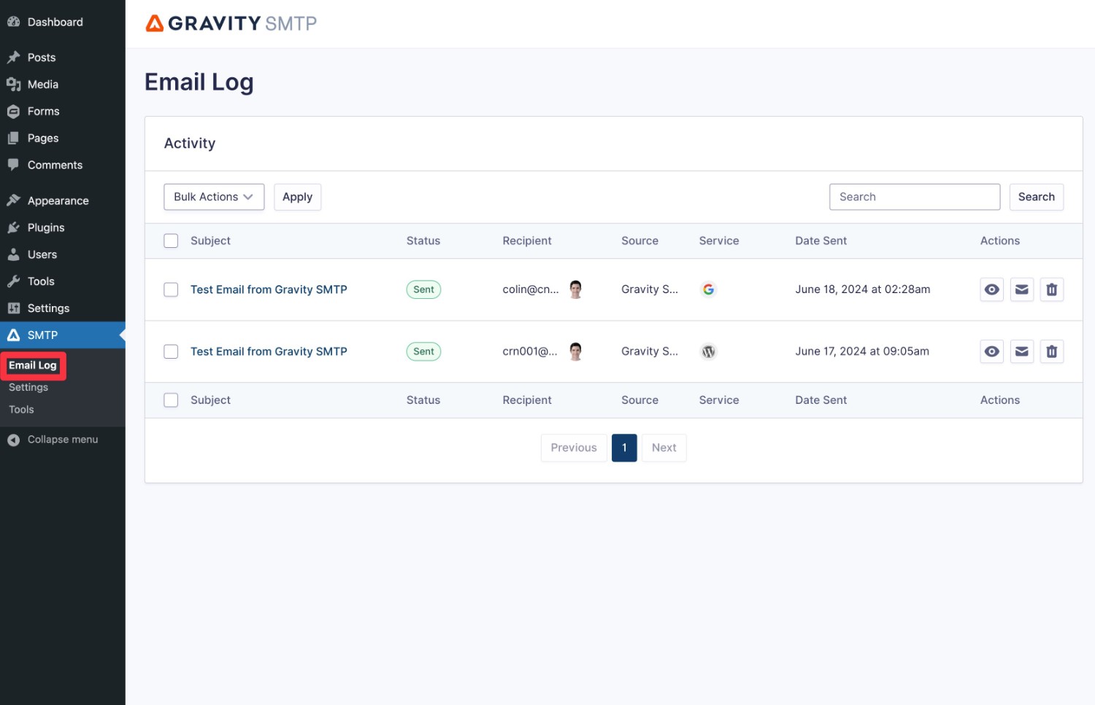The width and height of the screenshot is (1095, 705).
Task: Click the Apply button
Action: click(x=297, y=197)
